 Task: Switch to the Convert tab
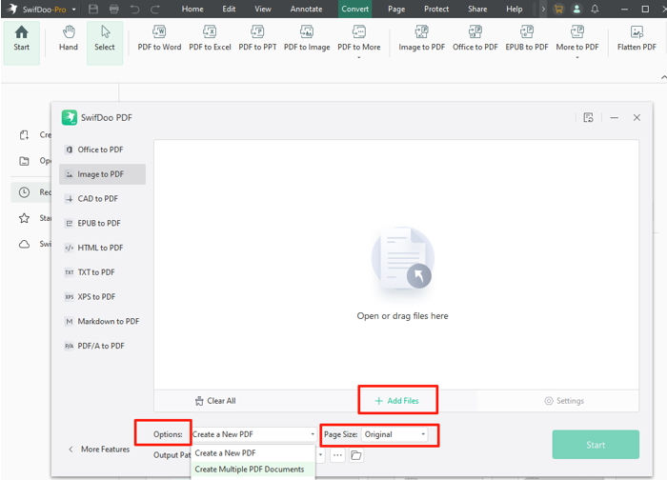[354, 9]
